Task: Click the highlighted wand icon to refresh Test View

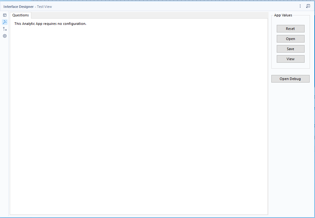Action: (x=4, y=22)
